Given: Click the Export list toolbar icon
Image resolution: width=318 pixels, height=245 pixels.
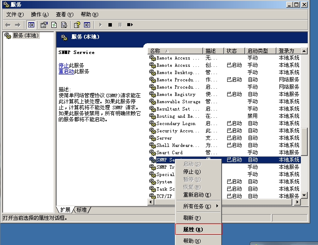Looking at the screenshot, I should 64,25.
